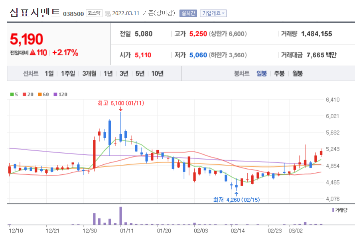
Task: Select the 1일 line chart period
Action: [49, 74]
